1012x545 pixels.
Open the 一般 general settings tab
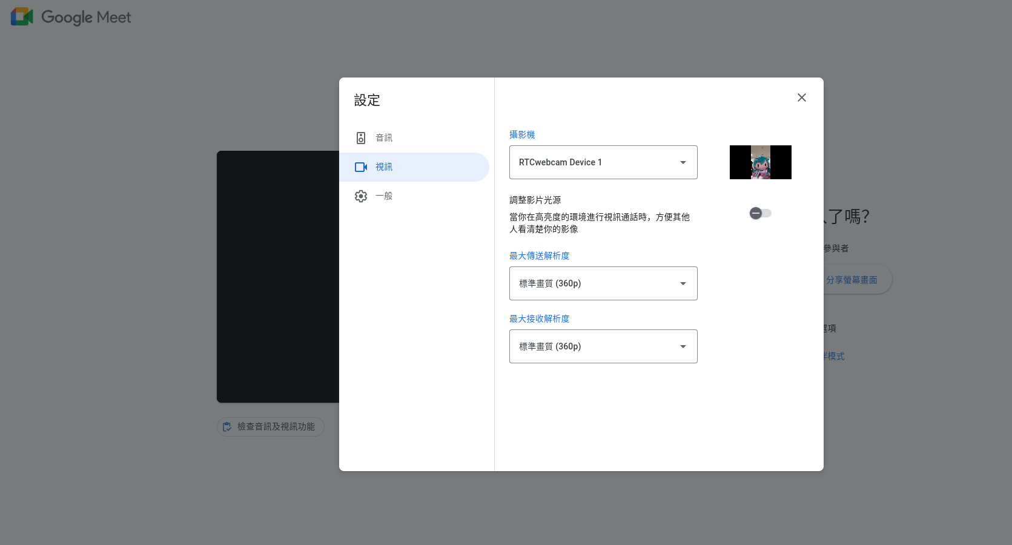(x=414, y=196)
